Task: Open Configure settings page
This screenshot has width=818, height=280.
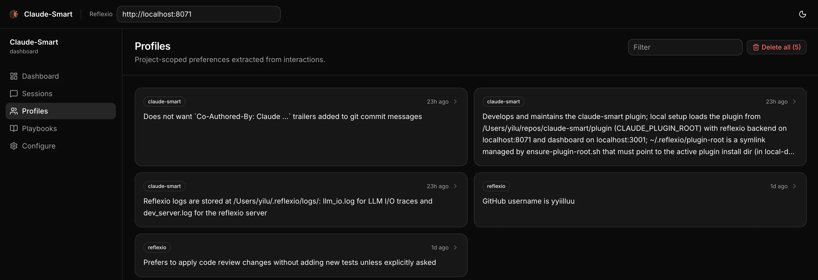Action: (61, 146)
